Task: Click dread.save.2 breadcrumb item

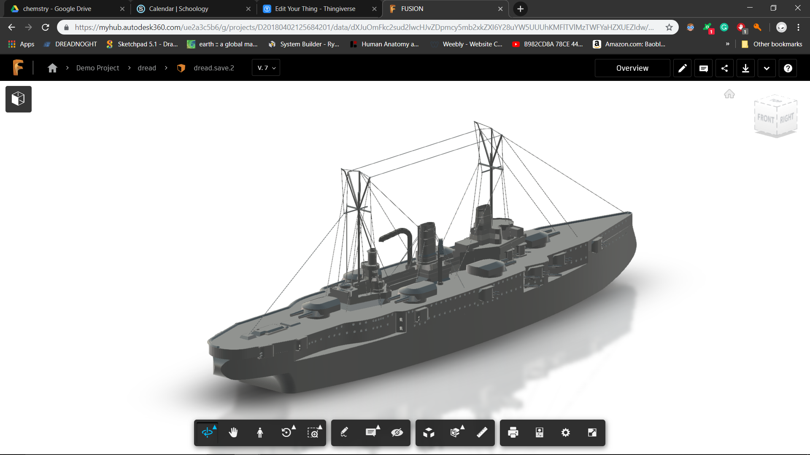Action: pos(213,68)
